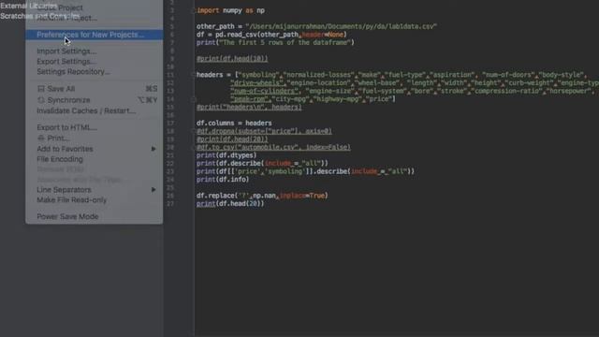The height and width of the screenshot is (337, 599).
Task: Click the print(df.dtypes) line
Action: click(x=226, y=155)
